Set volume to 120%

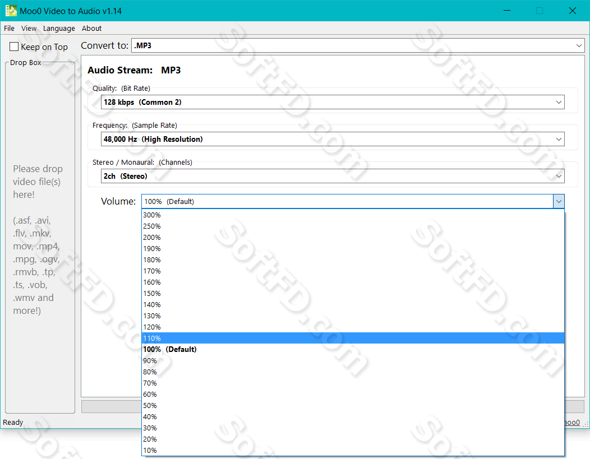click(353, 327)
